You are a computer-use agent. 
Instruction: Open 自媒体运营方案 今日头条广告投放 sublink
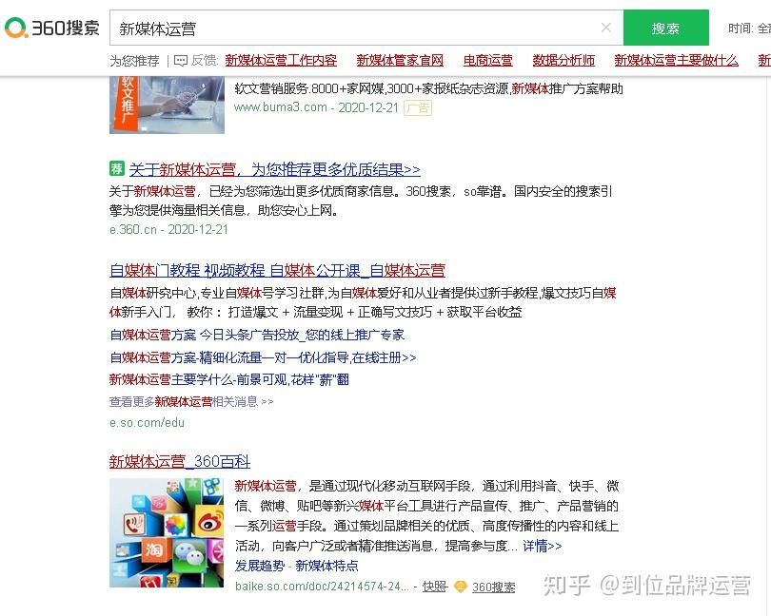[x=257, y=335]
